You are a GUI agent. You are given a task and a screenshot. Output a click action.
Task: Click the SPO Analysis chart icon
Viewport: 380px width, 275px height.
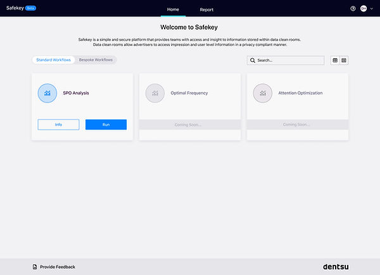(x=47, y=93)
